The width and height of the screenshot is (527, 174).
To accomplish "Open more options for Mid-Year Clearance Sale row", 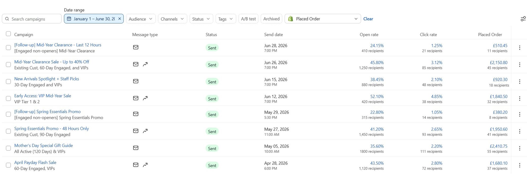I will point(520,65).
